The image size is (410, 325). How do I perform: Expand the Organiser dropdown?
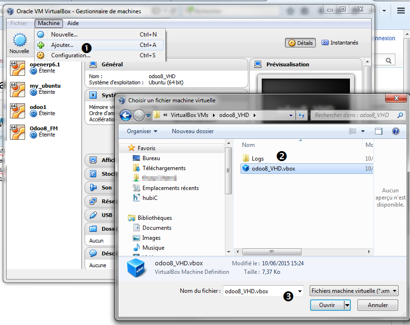(142, 131)
